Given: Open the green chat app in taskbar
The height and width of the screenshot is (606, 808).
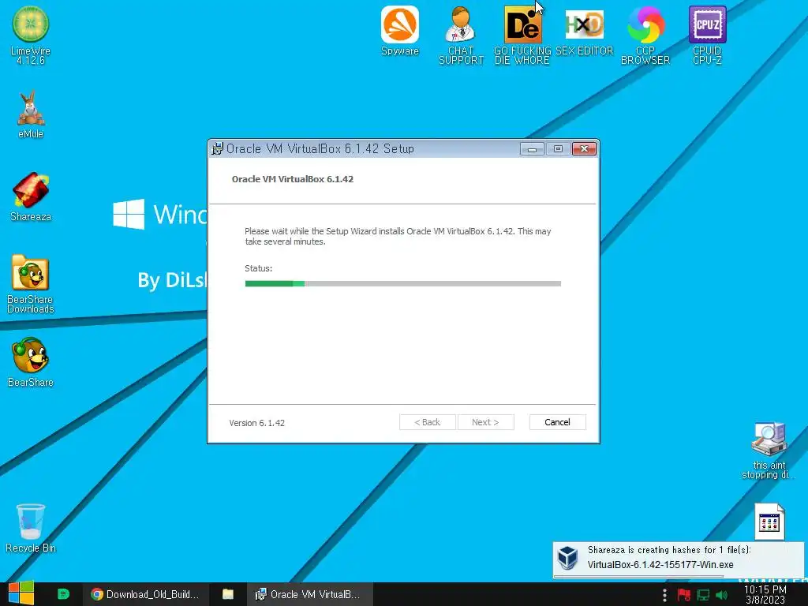Looking at the screenshot, I should [x=63, y=594].
